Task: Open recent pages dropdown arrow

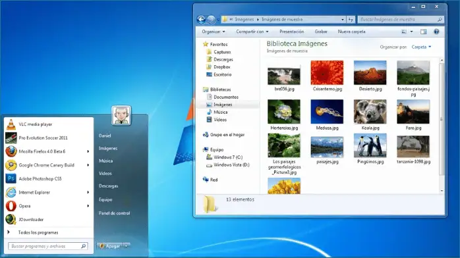Action: pyautogui.click(x=218, y=20)
